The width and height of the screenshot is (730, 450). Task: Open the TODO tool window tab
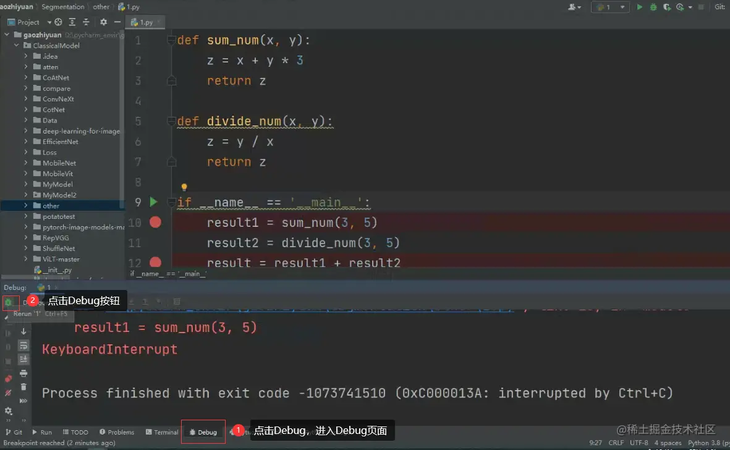tap(75, 432)
